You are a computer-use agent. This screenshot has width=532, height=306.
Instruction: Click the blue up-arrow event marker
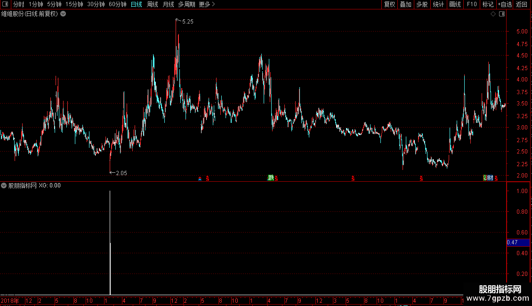(200, 178)
